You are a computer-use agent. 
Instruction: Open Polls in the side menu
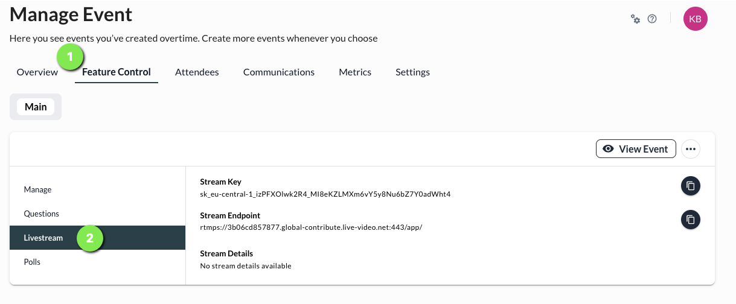[32, 262]
